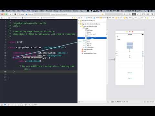
Task: Click the clock showing Sat 12:21 AM
Action: (x=129, y=11)
